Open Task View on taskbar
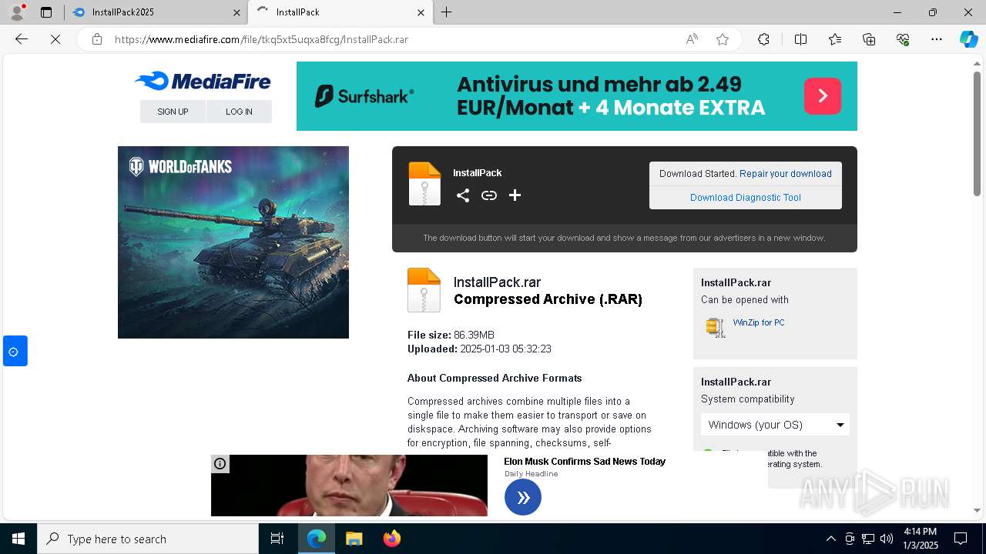The width and height of the screenshot is (986, 554). point(277,539)
